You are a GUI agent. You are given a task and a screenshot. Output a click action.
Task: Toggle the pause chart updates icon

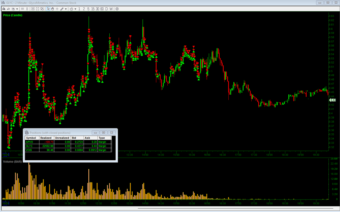[x=27, y=9]
